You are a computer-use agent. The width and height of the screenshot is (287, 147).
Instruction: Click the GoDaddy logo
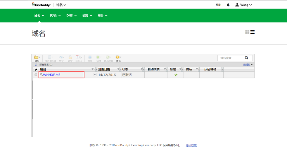click(41, 5)
